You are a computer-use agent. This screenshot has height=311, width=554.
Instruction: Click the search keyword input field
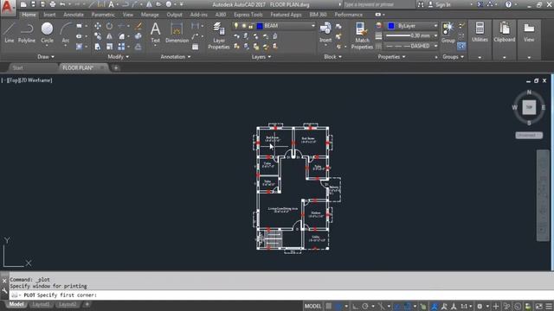(x=378, y=4)
